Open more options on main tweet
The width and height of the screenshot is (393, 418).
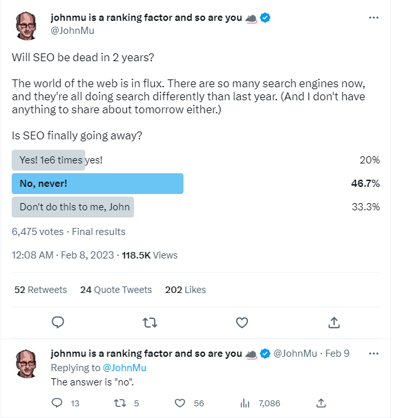point(373,18)
